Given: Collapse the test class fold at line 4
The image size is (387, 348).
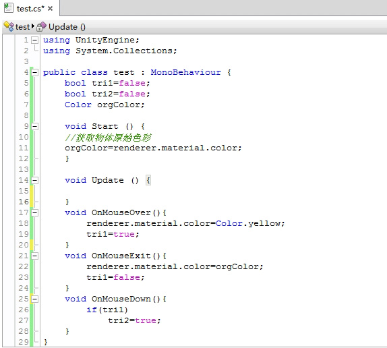Looking at the screenshot, I should pyautogui.click(x=35, y=73).
